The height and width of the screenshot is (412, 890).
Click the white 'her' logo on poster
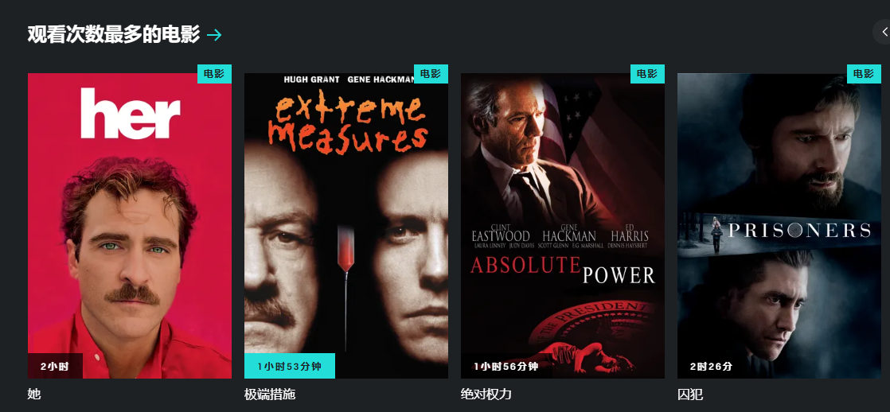(x=131, y=114)
